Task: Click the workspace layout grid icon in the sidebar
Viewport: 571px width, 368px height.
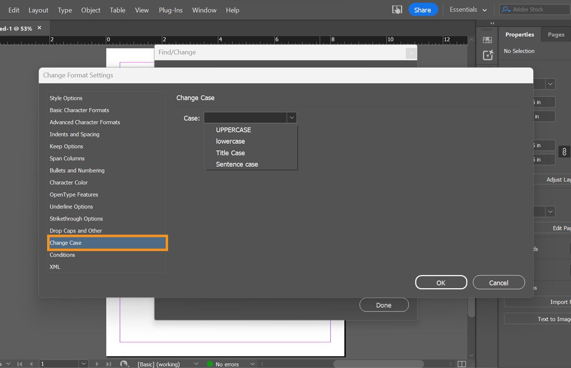Action: (487, 40)
